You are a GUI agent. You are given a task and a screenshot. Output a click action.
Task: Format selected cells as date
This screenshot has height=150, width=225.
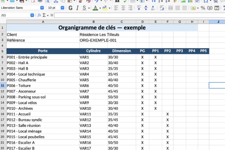click(217, 8)
